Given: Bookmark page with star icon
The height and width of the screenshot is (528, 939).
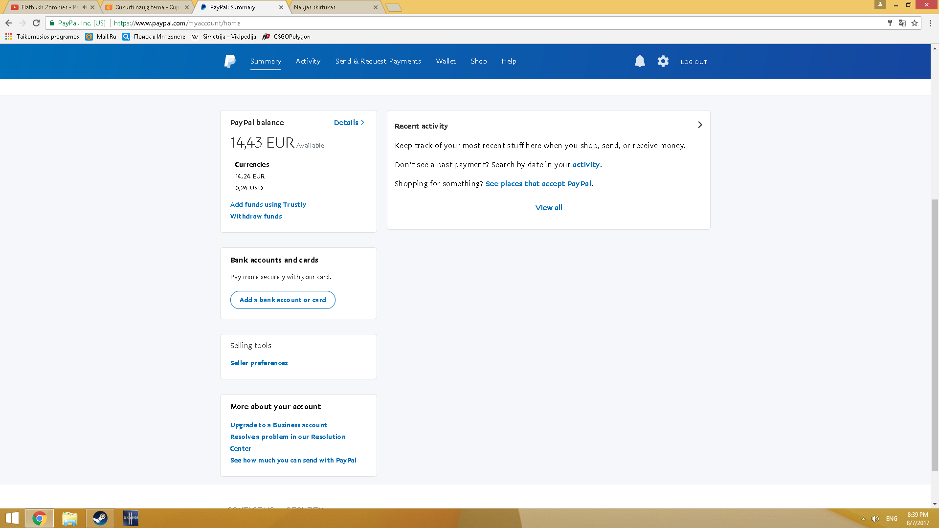Looking at the screenshot, I should pyautogui.click(x=915, y=23).
